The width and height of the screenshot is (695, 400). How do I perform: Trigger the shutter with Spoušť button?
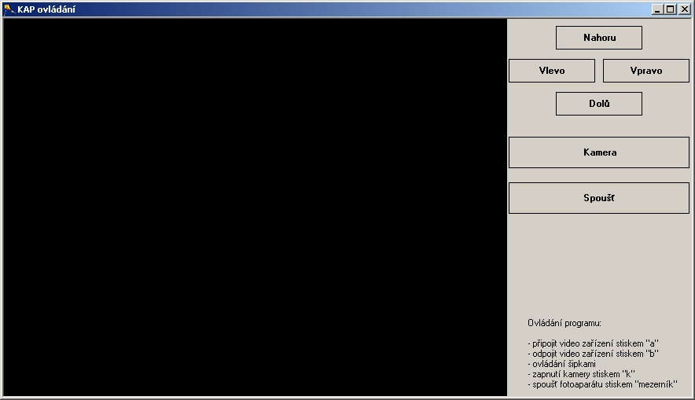coord(598,198)
